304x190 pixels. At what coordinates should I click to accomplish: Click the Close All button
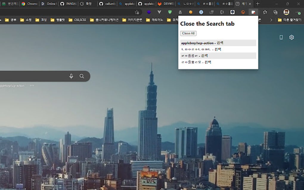pyautogui.click(x=188, y=33)
